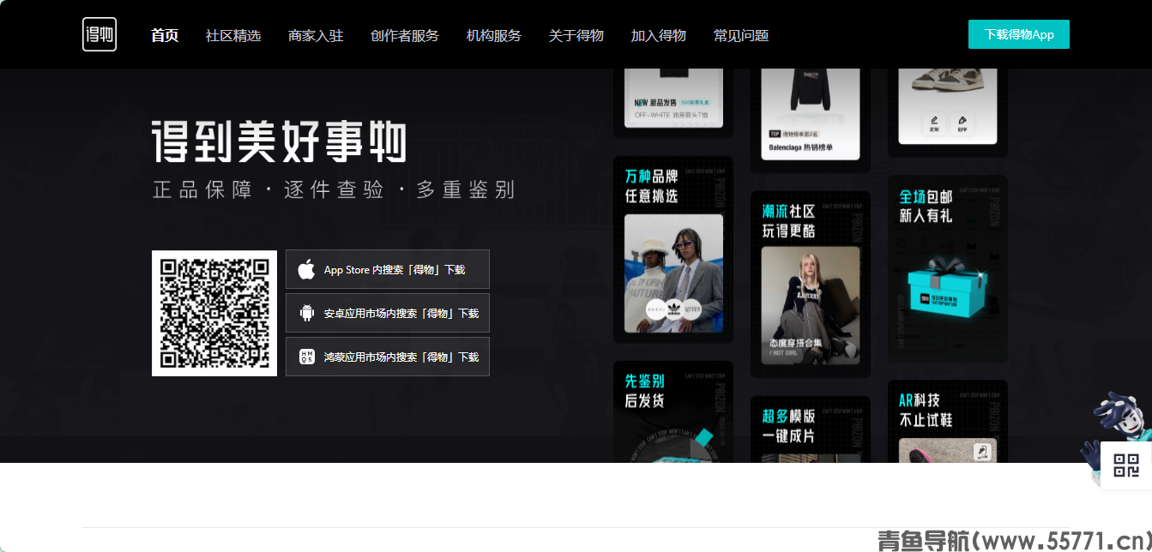Image resolution: width=1152 pixels, height=552 pixels.
Task: Open the 万种品牌 任意挑选 card
Action: coord(673,249)
